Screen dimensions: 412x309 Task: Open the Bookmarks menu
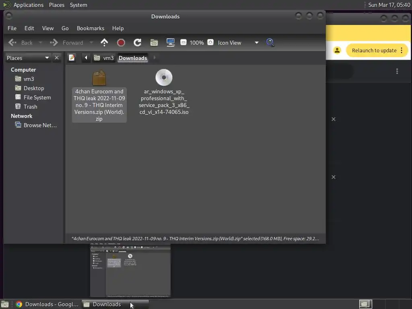(x=91, y=28)
